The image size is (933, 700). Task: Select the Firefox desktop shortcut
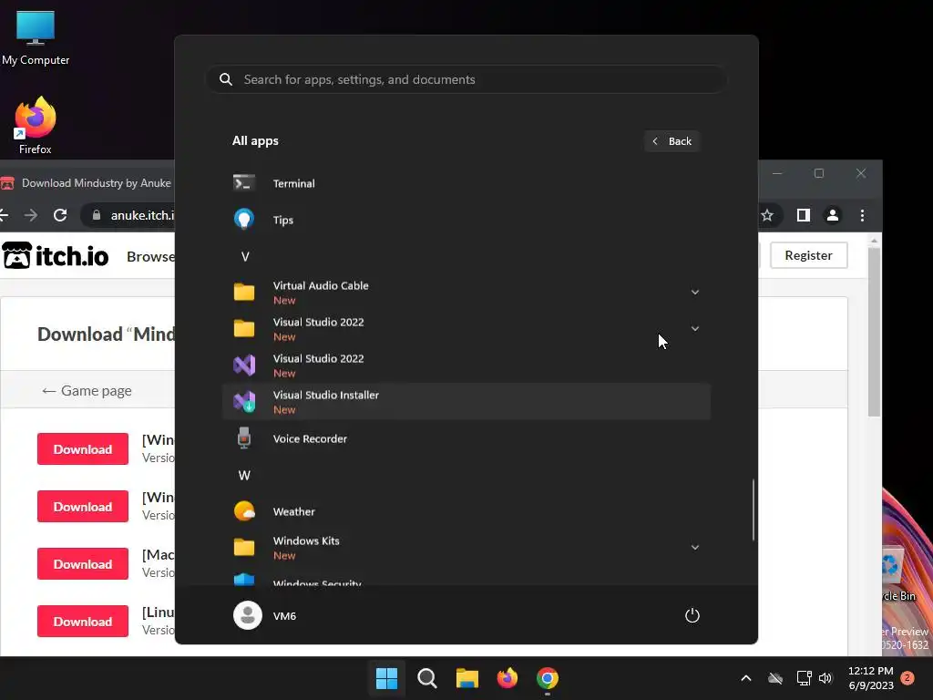click(36, 126)
